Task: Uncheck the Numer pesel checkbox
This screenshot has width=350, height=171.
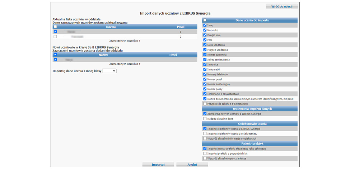Action: (205, 79)
